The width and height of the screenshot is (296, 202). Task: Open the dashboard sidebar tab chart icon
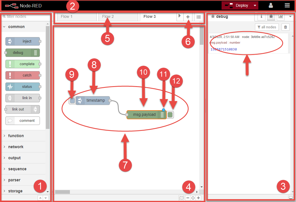[x=281, y=17]
